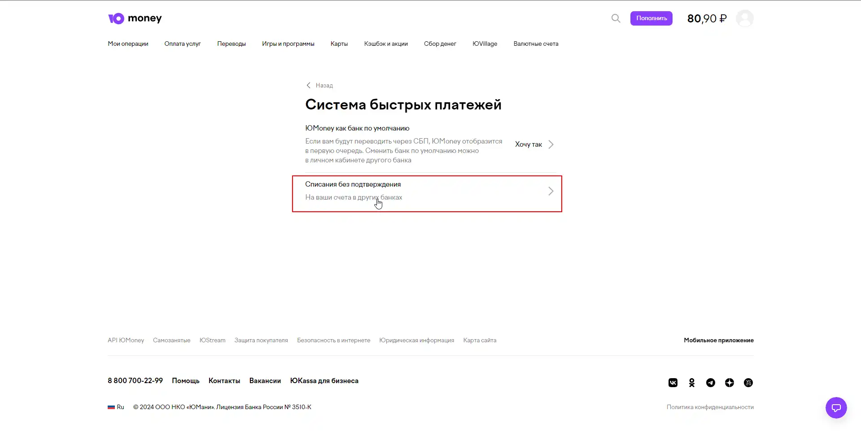Open the "Переводы" menu item
The image size is (861, 432).
coord(232,44)
